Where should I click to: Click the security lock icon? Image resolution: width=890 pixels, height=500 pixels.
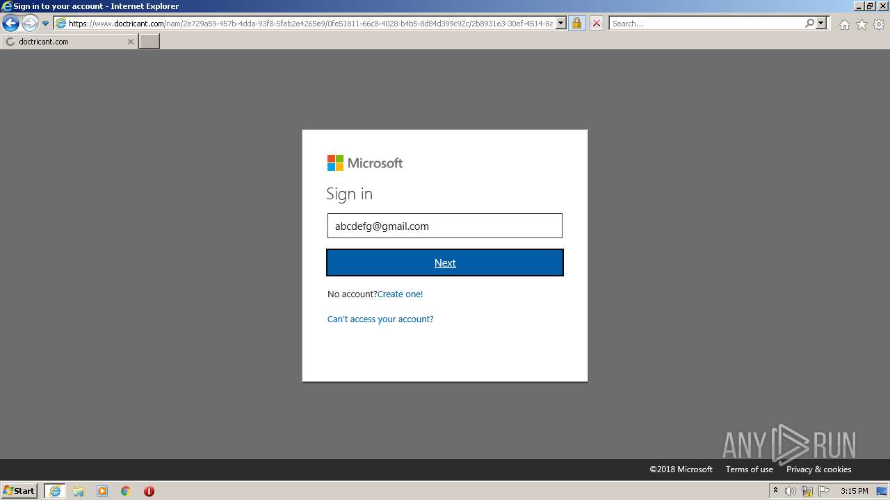pos(577,24)
